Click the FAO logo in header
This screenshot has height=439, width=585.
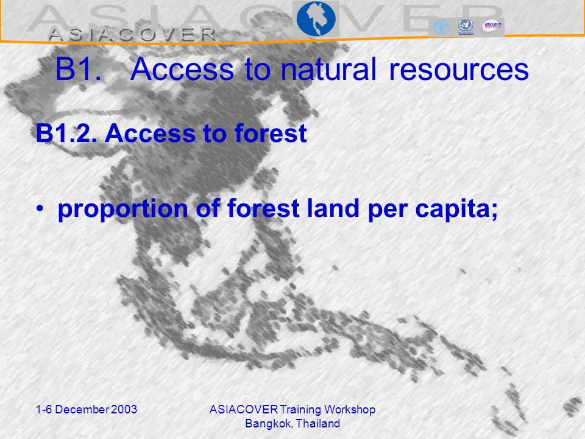point(441,27)
